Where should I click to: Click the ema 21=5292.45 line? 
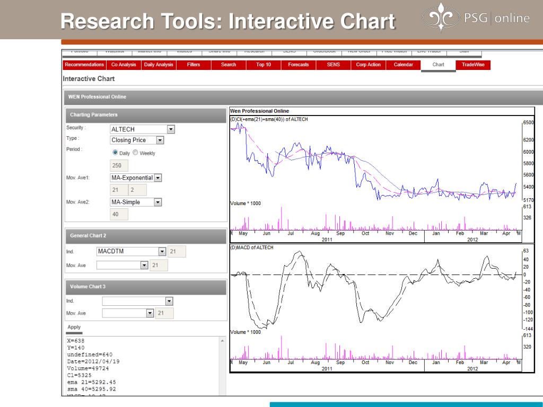[x=91, y=383]
